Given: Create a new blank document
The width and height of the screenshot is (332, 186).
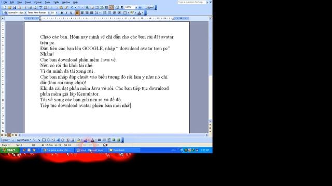Looking at the screenshot, I should coord(5,7).
